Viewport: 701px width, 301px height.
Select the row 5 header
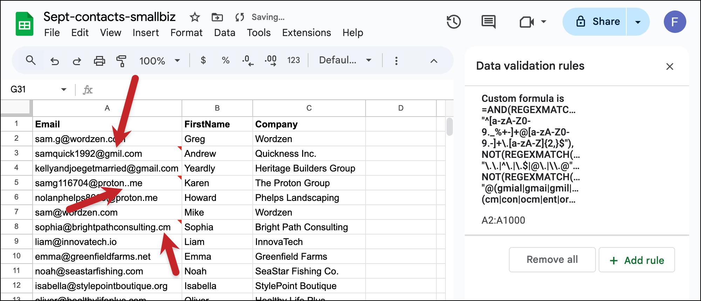[x=16, y=183]
